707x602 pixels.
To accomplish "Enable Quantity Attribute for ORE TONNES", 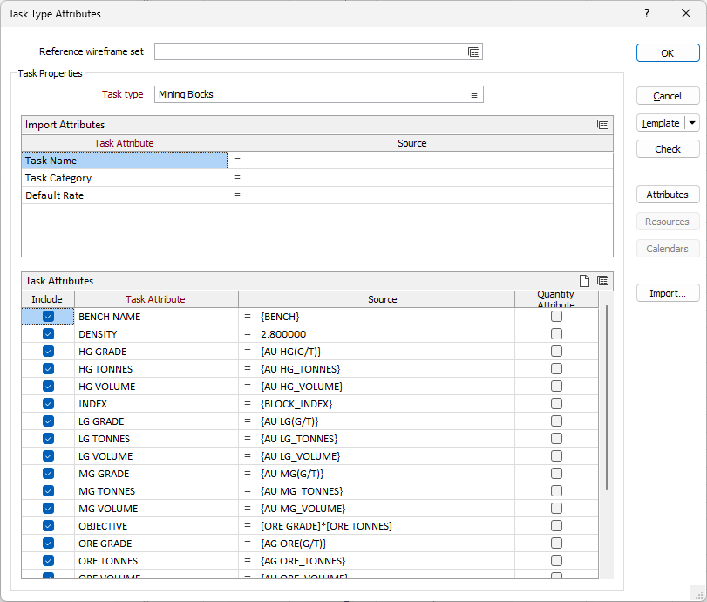I will [x=556, y=560].
